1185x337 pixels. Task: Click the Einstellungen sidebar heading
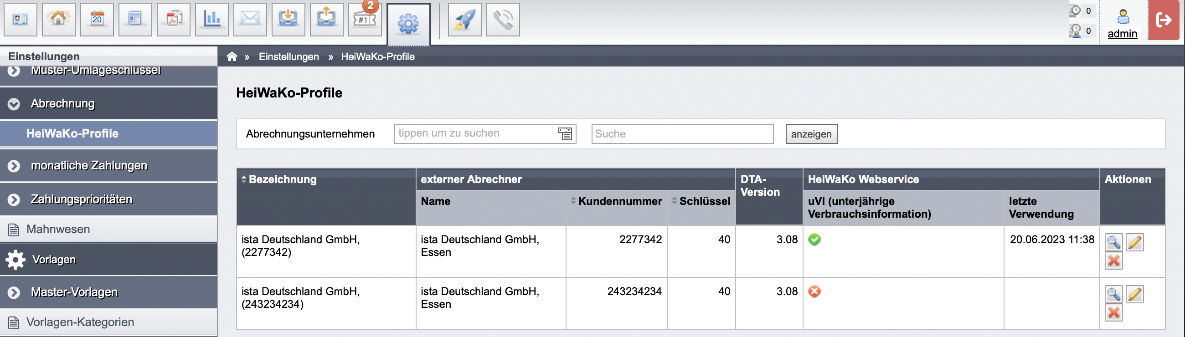(x=44, y=56)
